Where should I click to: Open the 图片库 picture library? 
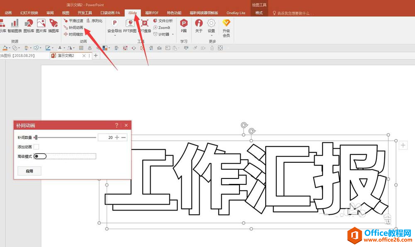coord(41,25)
